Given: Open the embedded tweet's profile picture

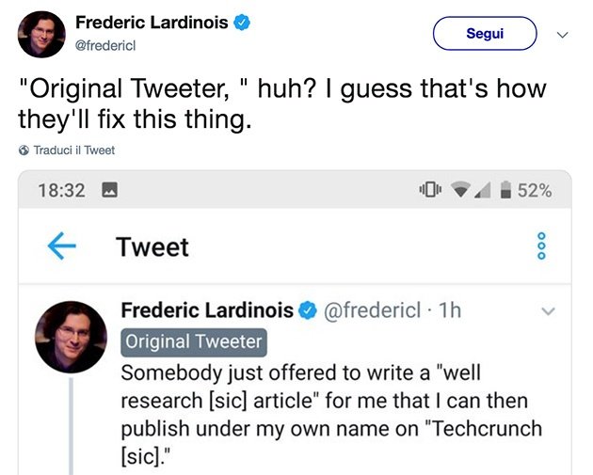Looking at the screenshot, I should (71, 336).
